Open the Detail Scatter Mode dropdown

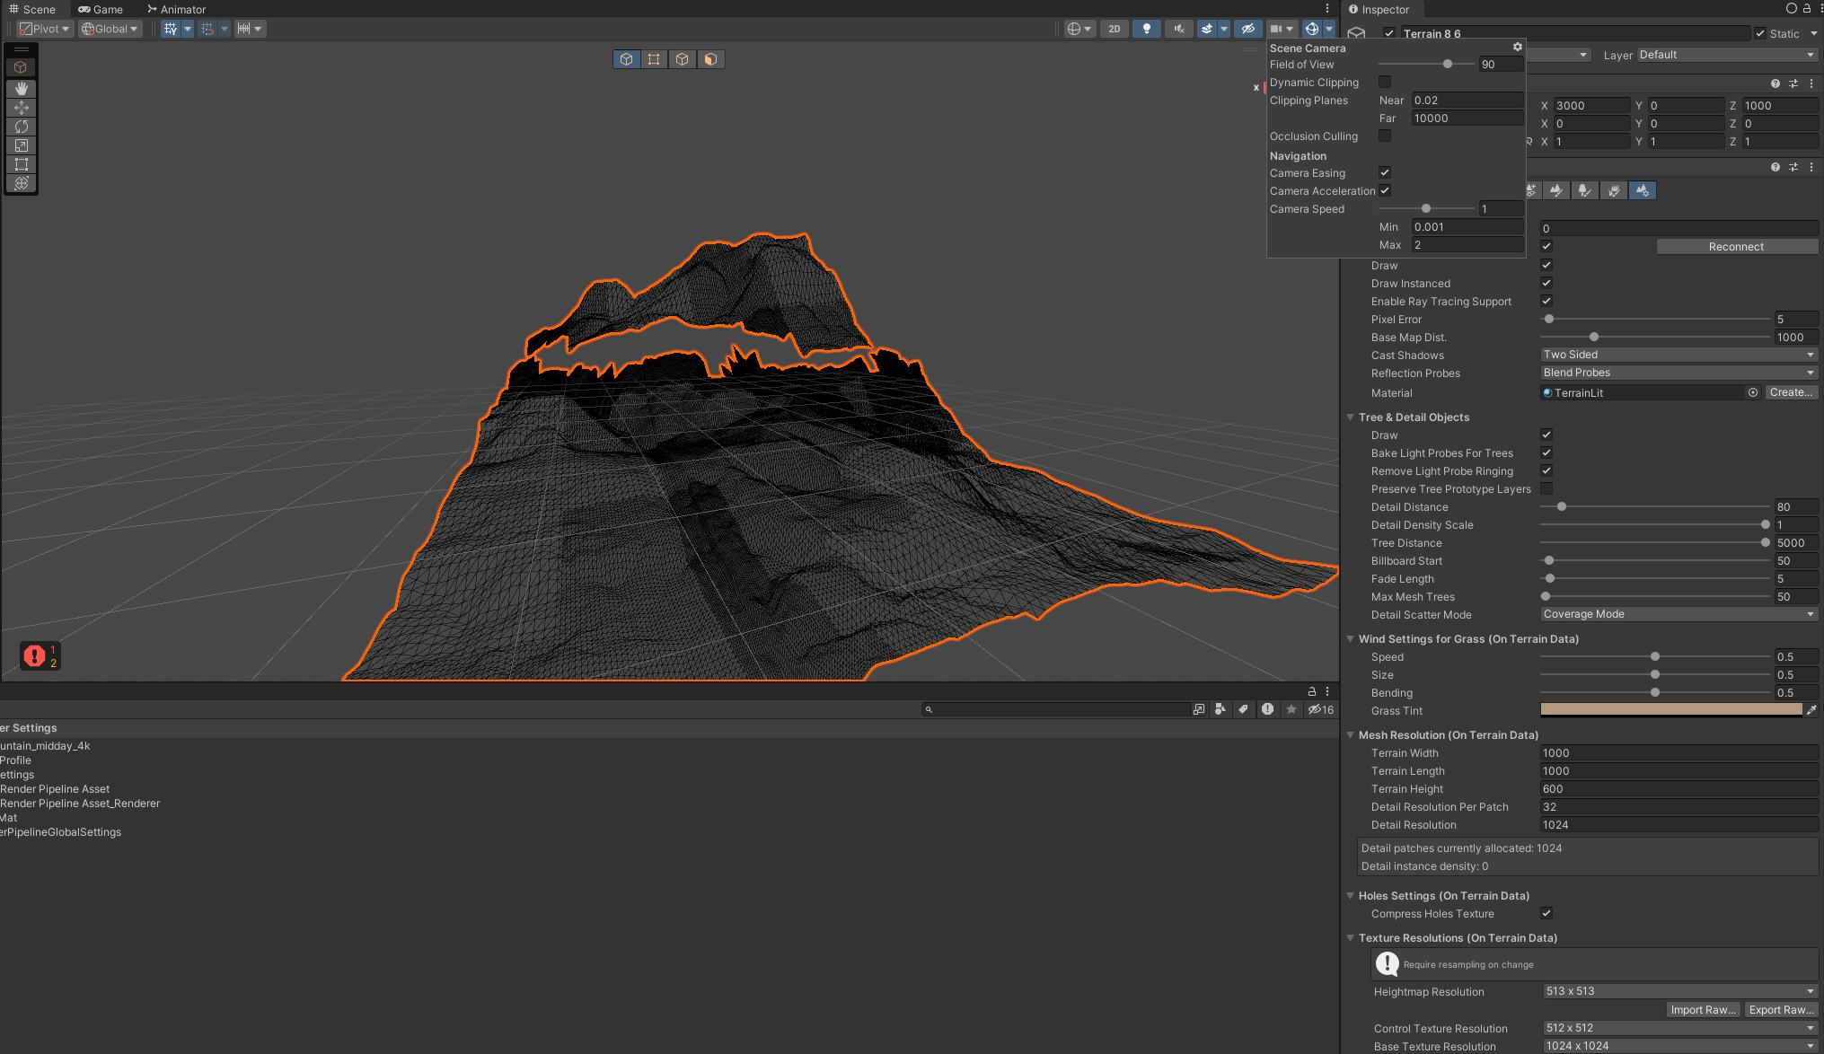pos(1678,614)
